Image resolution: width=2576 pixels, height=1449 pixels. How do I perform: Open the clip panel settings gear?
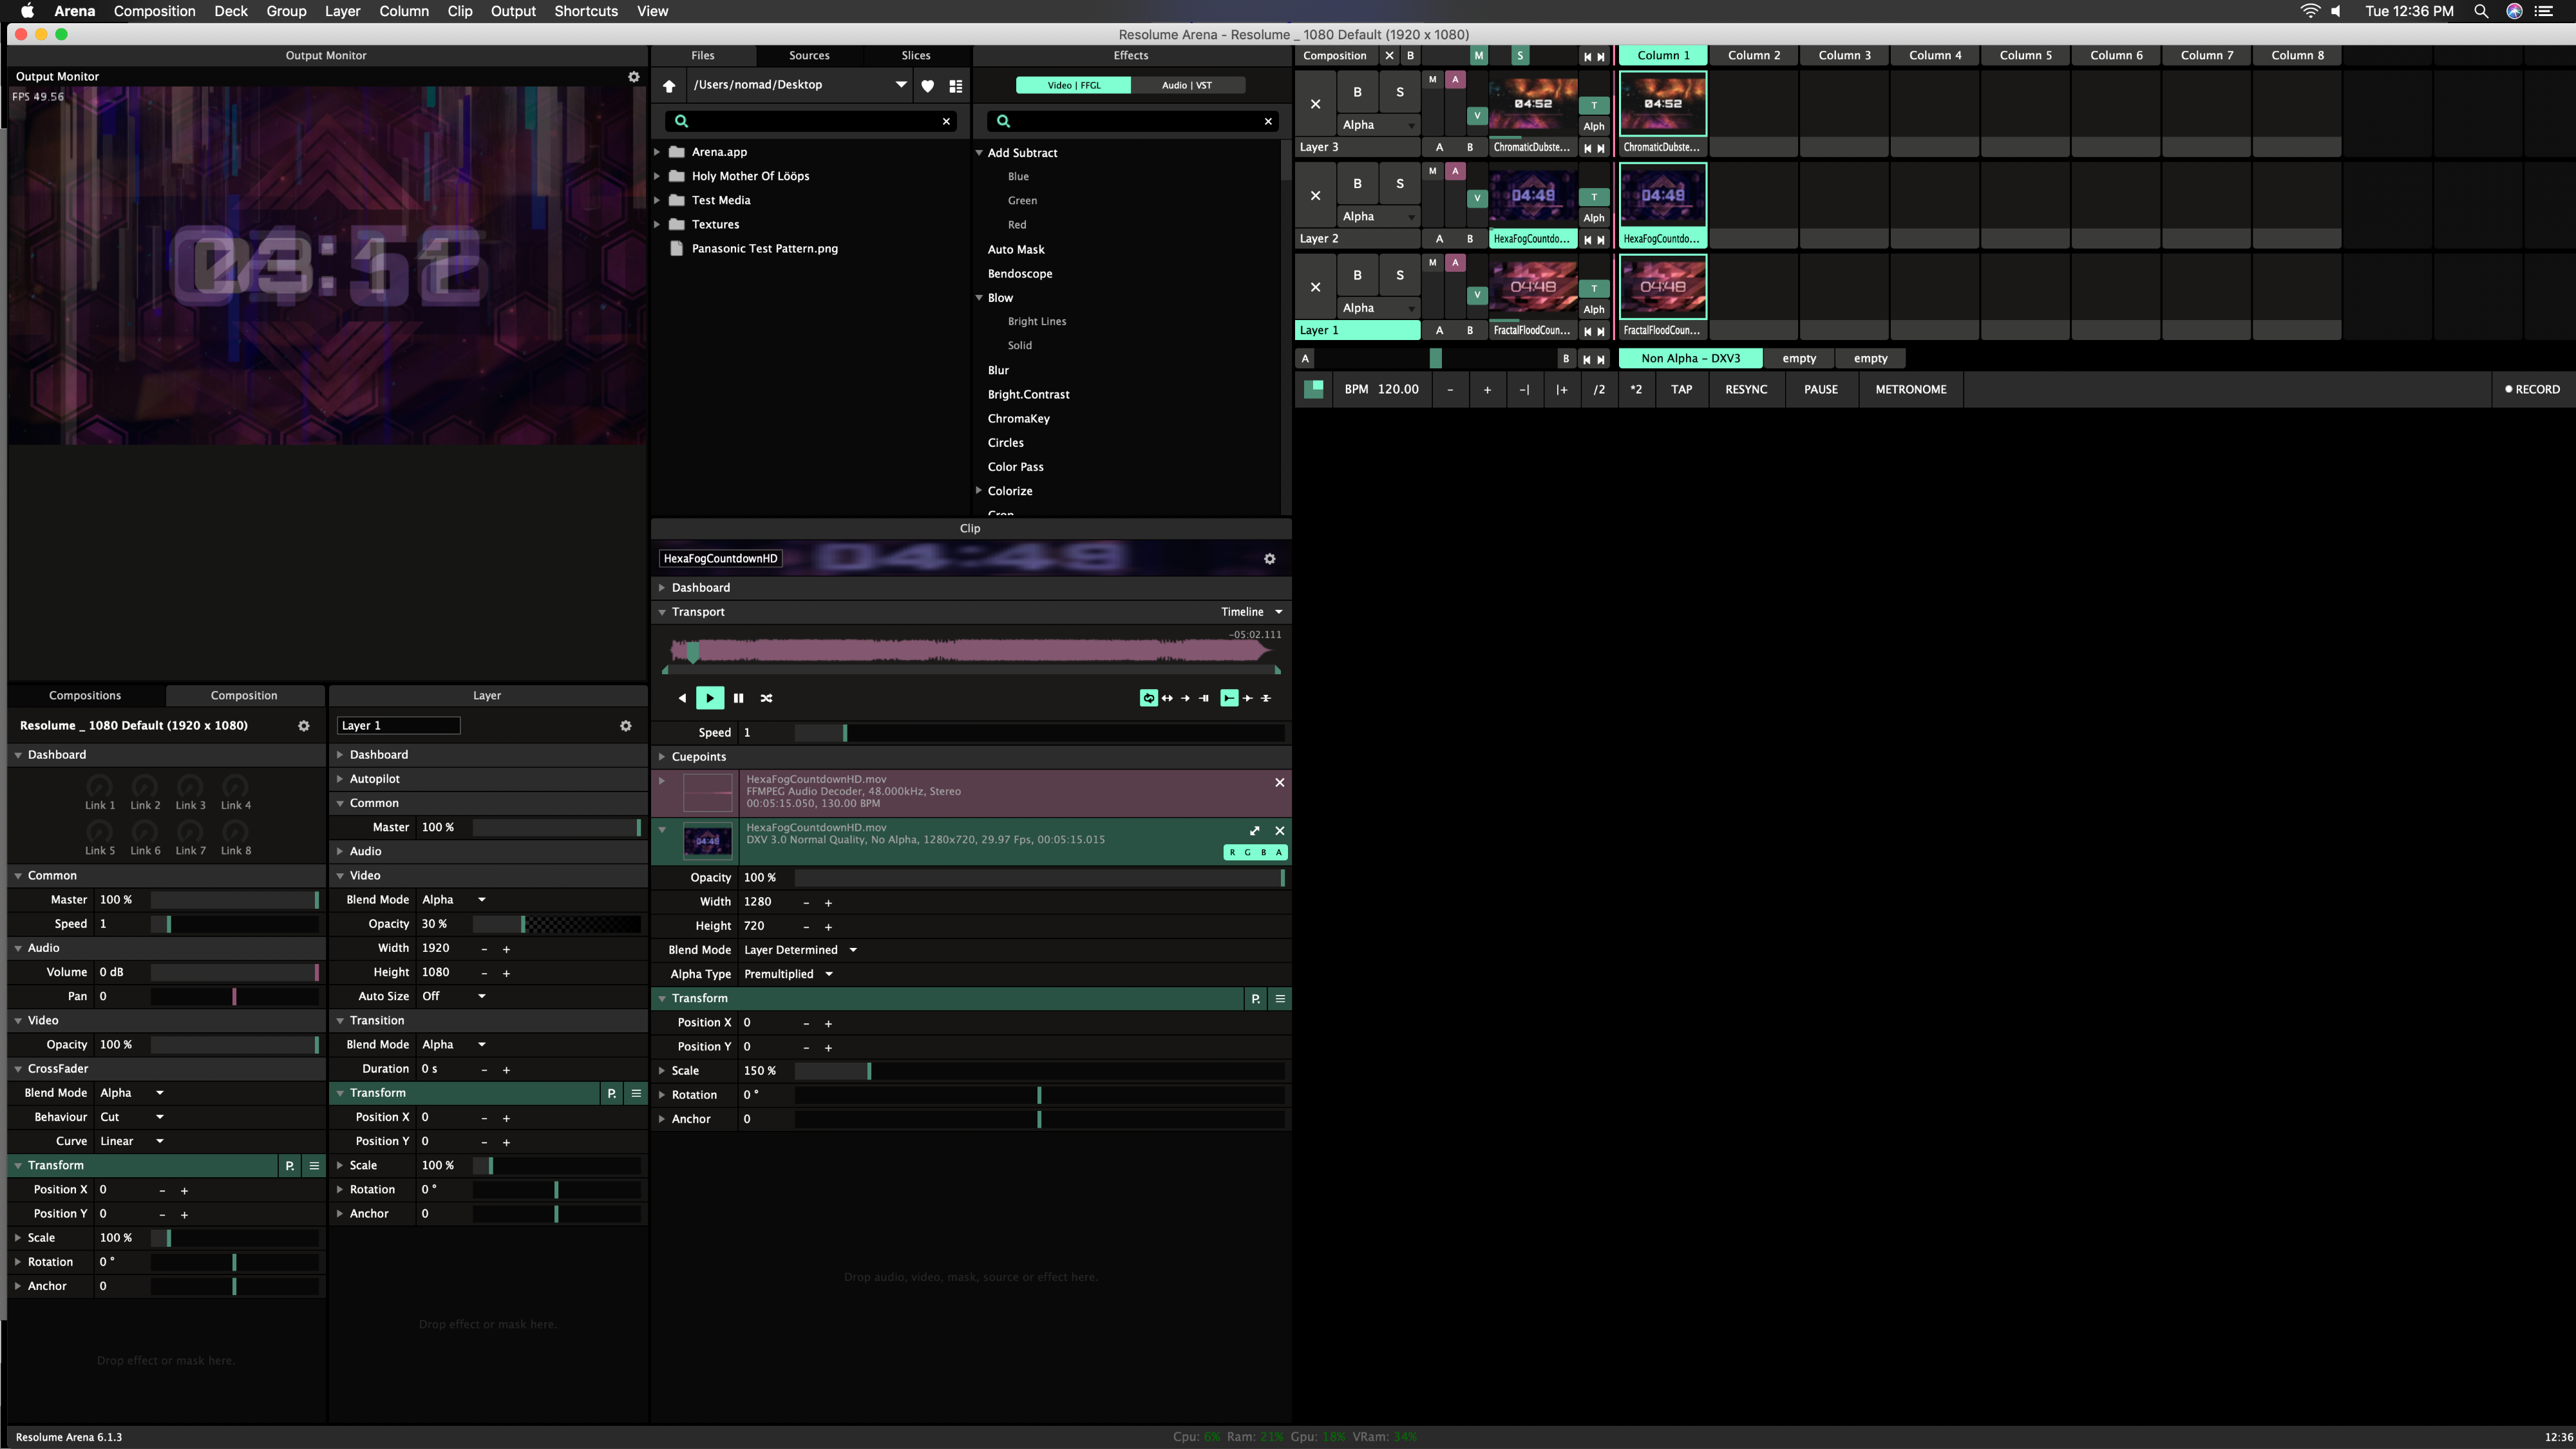[1269, 559]
